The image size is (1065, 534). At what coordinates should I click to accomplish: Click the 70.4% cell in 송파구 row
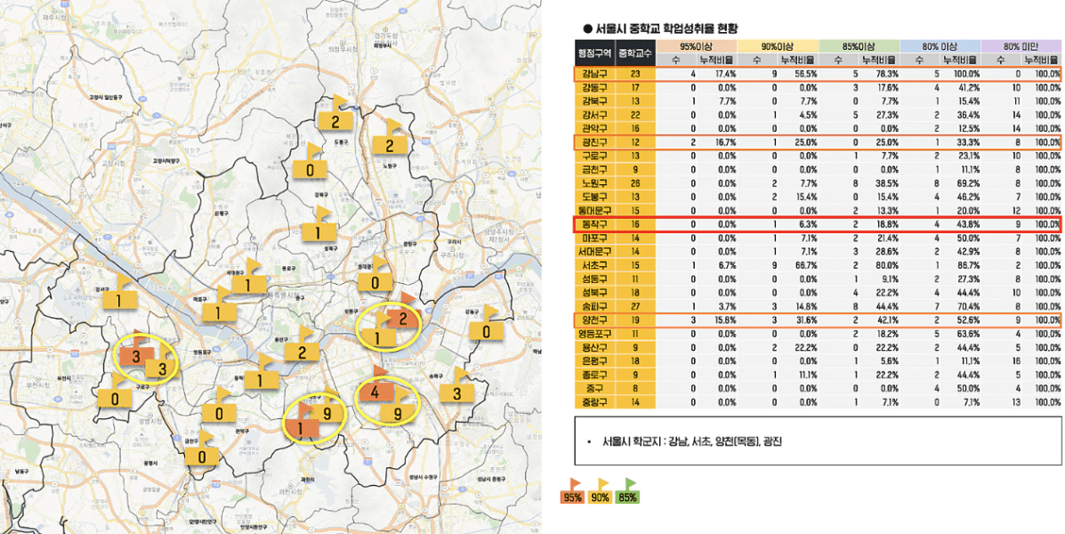[x=967, y=306]
